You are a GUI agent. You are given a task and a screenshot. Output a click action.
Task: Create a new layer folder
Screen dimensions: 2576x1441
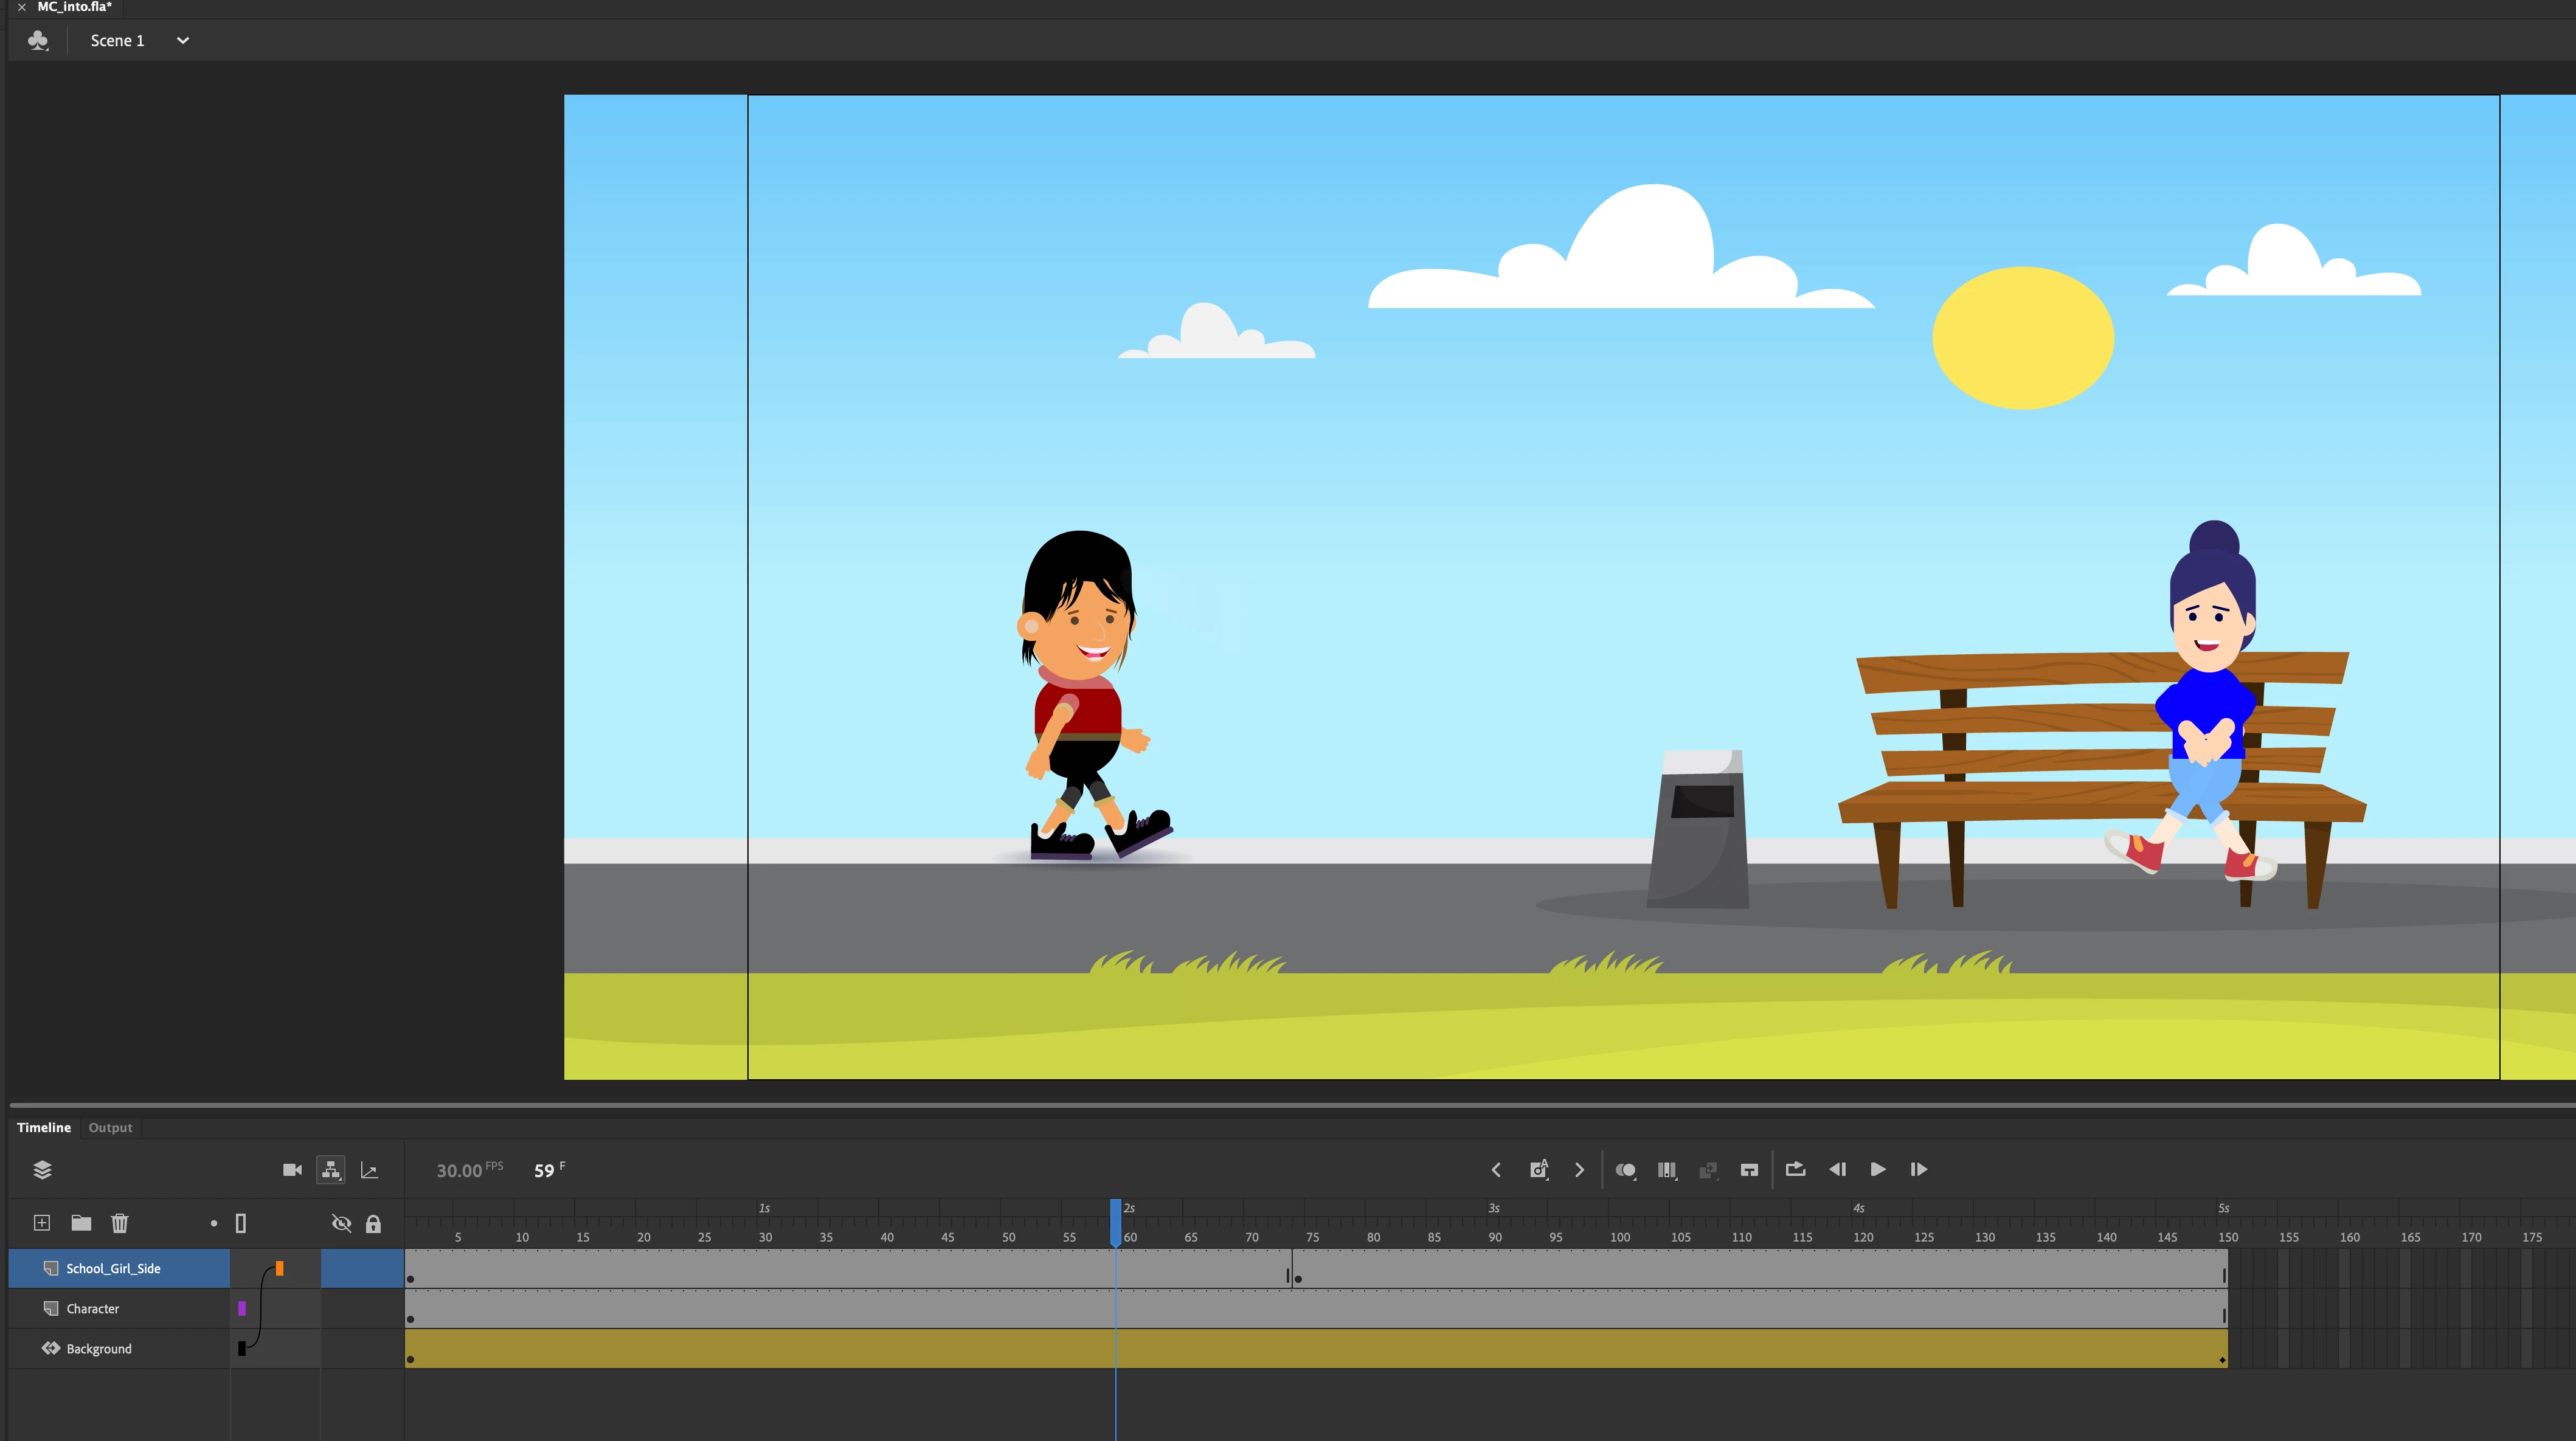[x=81, y=1223]
